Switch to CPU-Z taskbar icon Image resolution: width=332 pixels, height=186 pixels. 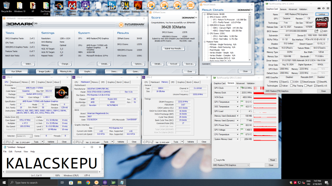click(x=105, y=182)
